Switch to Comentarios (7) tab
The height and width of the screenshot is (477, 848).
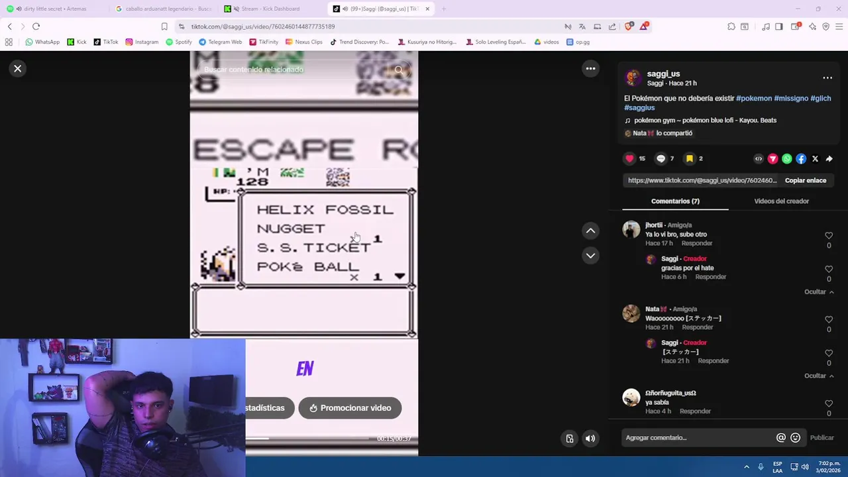pos(675,201)
